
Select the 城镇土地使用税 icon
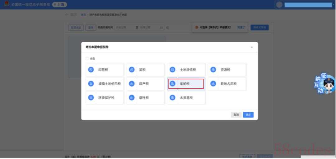tap(91, 84)
